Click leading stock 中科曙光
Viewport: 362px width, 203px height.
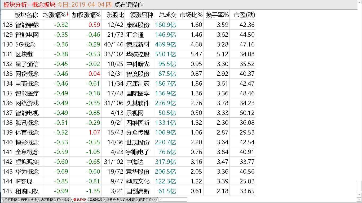138,64
